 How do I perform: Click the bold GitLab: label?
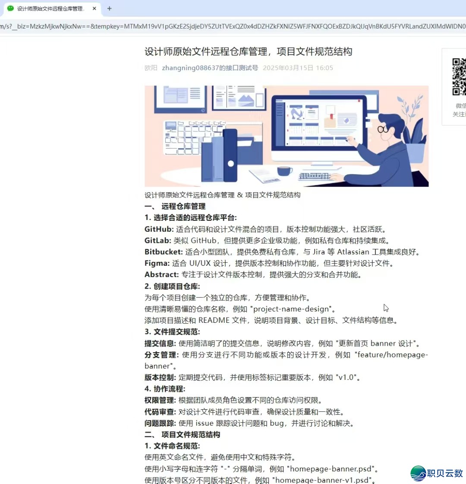click(x=158, y=240)
